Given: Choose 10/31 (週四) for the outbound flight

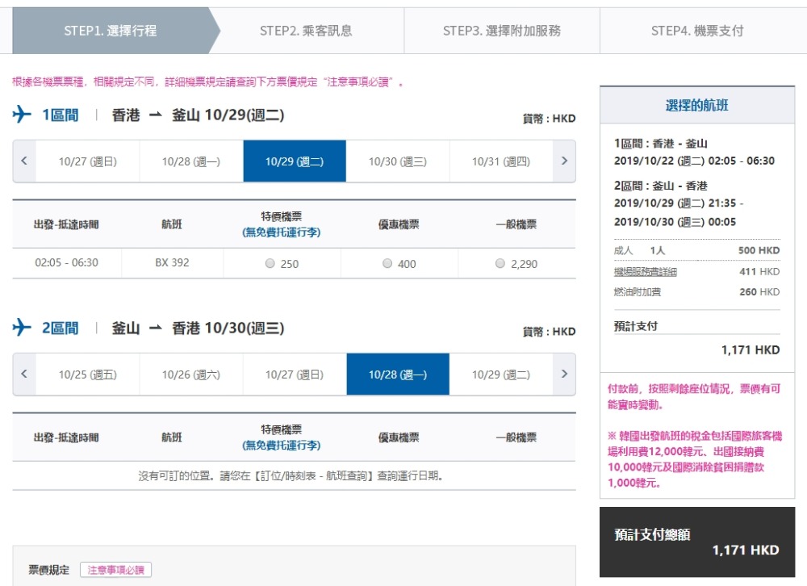Looking at the screenshot, I should coord(501,161).
